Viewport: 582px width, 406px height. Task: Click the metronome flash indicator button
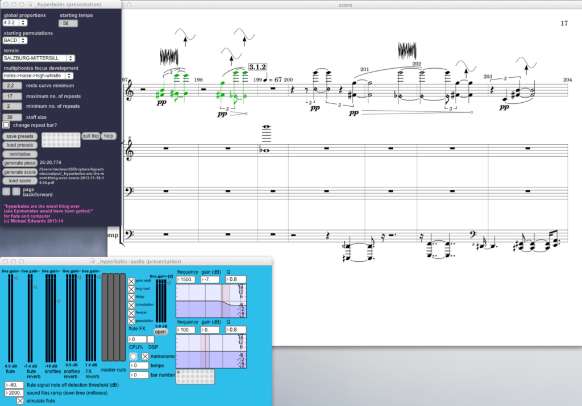click(x=133, y=357)
